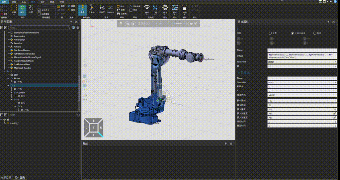Click the 测量 (Measure) tool
Image resolution: width=340 pixels, height=180 pixels.
[61, 6]
